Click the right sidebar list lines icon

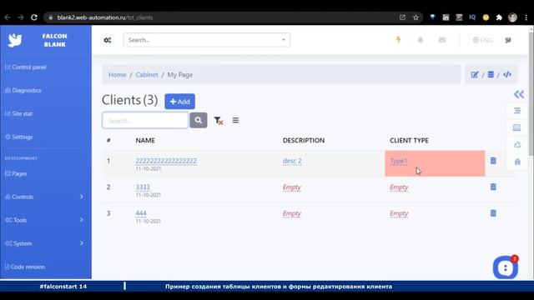[517, 111]
